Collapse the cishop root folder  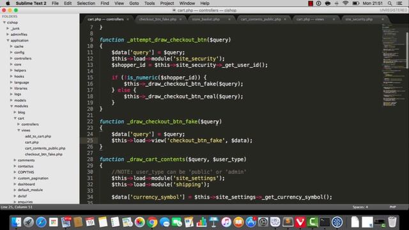pyautogui.click(x=4, y=22)
